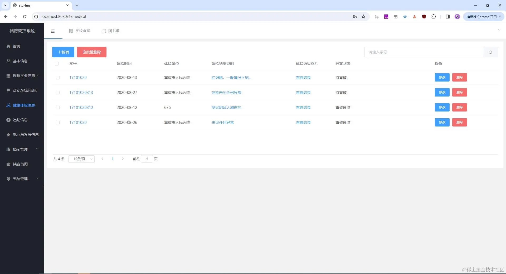The width and height of the screenshot is (506, 274).
Task: Go back using browser back arrow
Action: point(6,17)
